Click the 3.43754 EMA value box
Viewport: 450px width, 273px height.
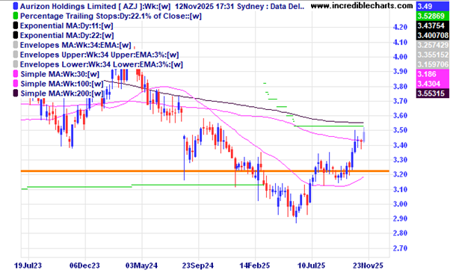click(433, 25)
